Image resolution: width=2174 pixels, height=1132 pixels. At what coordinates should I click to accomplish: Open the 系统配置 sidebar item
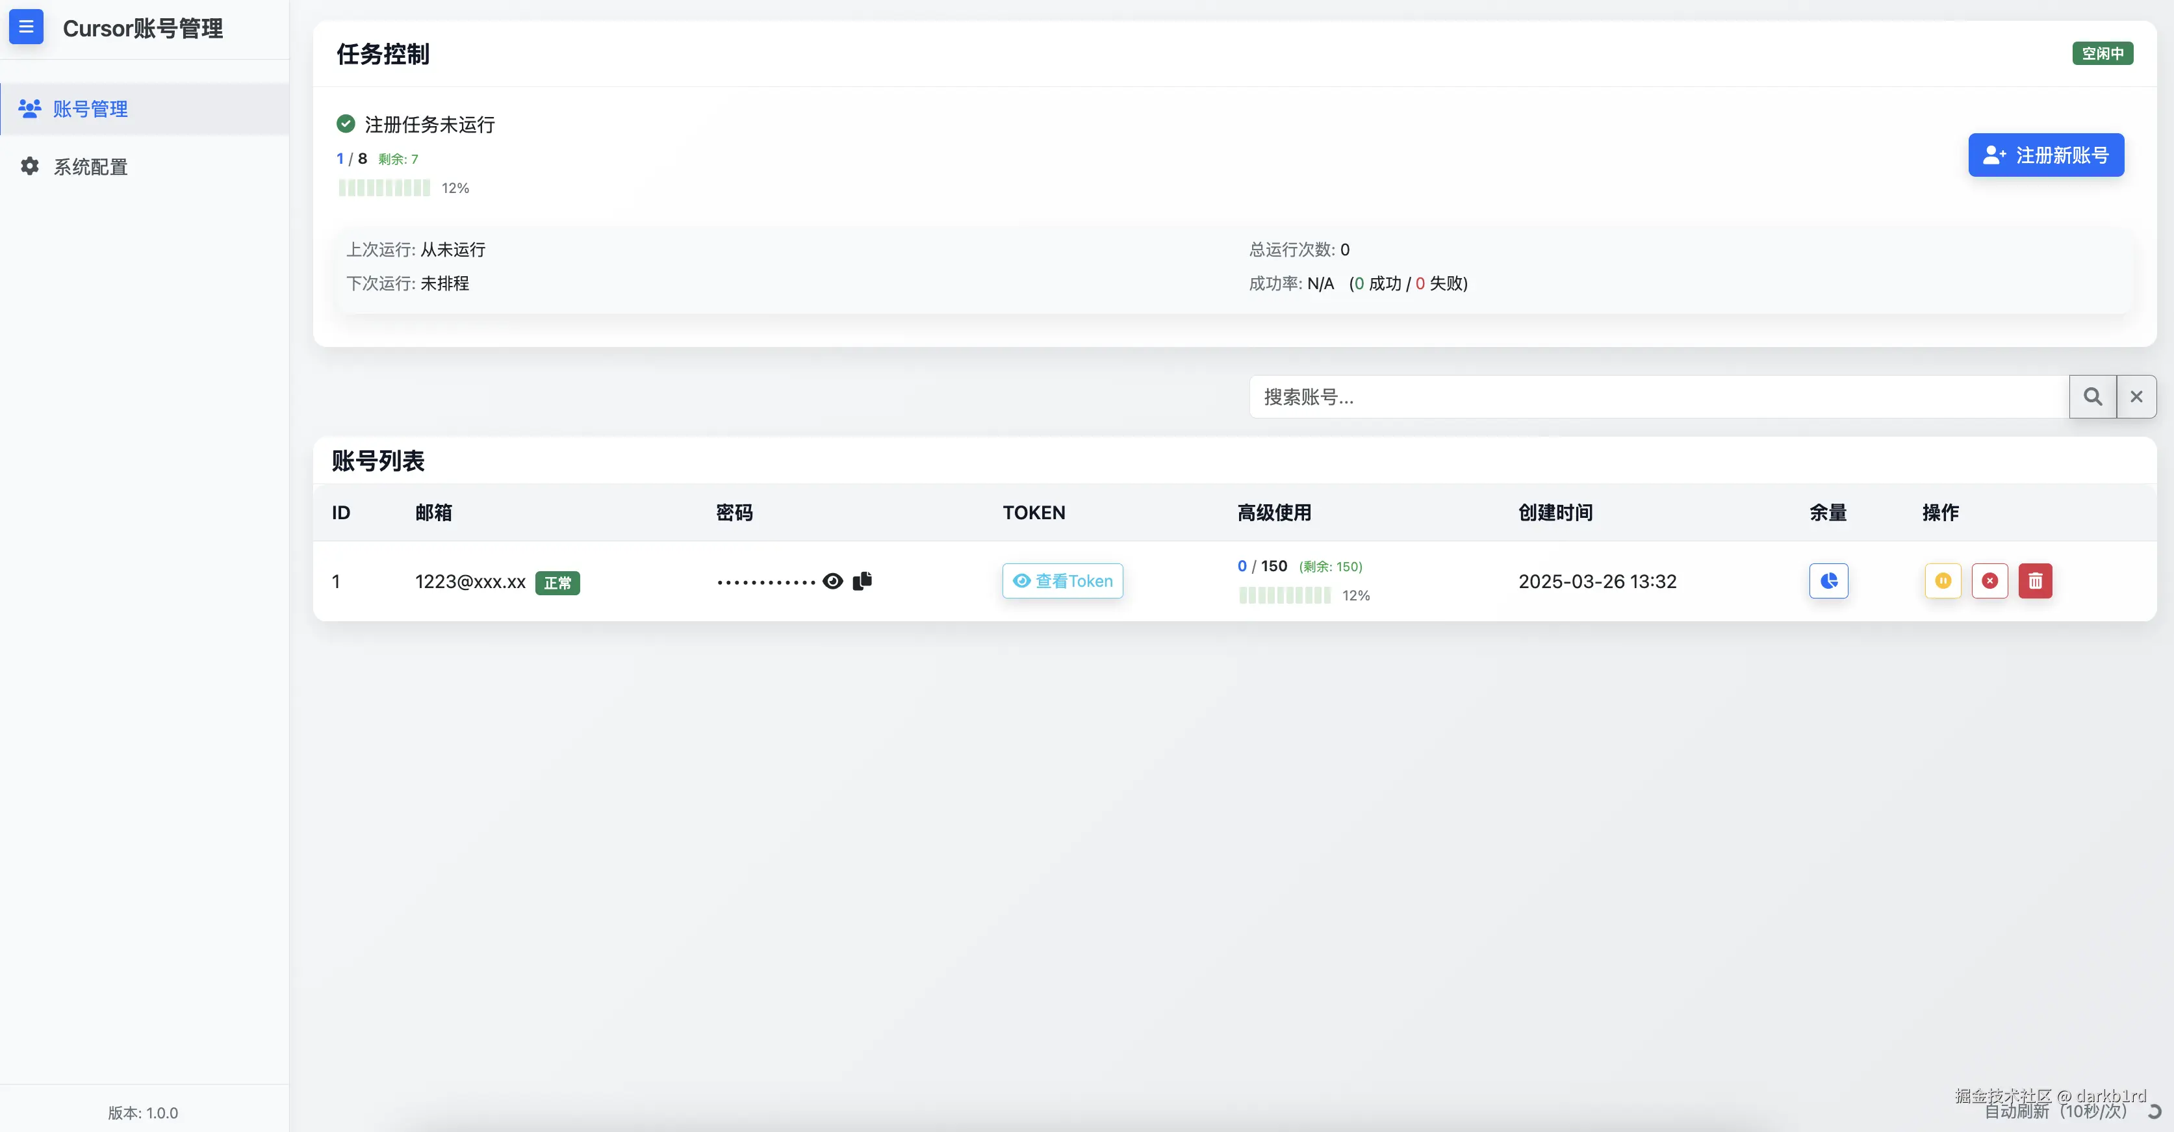click(x=90, y=166)
